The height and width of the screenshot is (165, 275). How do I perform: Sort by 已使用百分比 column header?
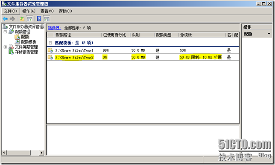point(116,35)
